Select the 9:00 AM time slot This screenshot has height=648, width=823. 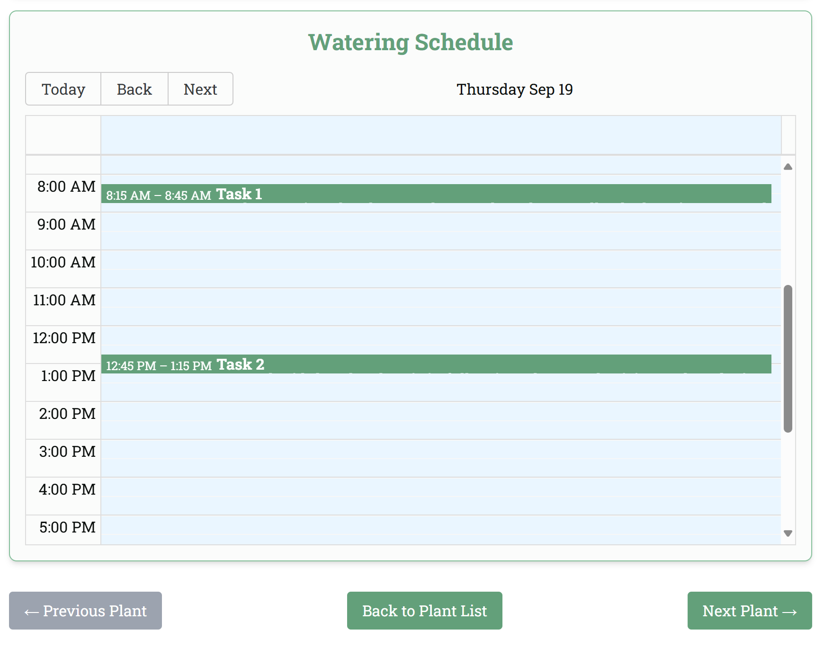pos(440,222)
